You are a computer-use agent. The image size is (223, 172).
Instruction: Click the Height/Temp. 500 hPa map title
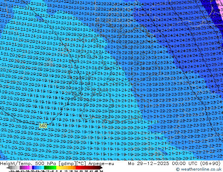28,164
